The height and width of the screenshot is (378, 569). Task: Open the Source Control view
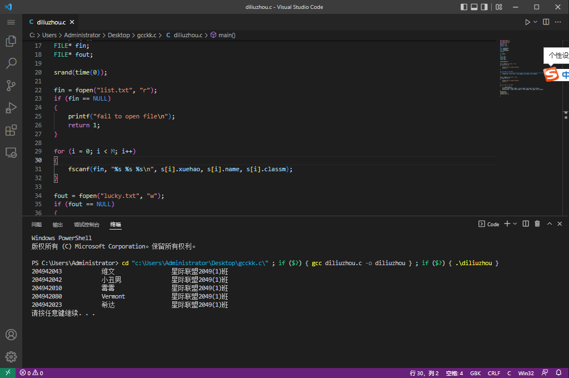pyautogui.click(x=11, y=86)
